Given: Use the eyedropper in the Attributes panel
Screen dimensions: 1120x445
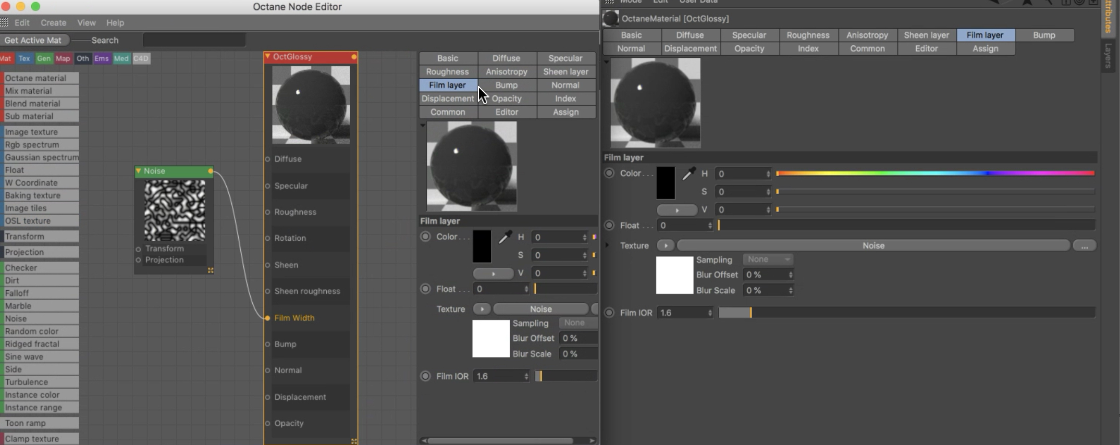Looking at the screenshot, I should coord(689,174).
